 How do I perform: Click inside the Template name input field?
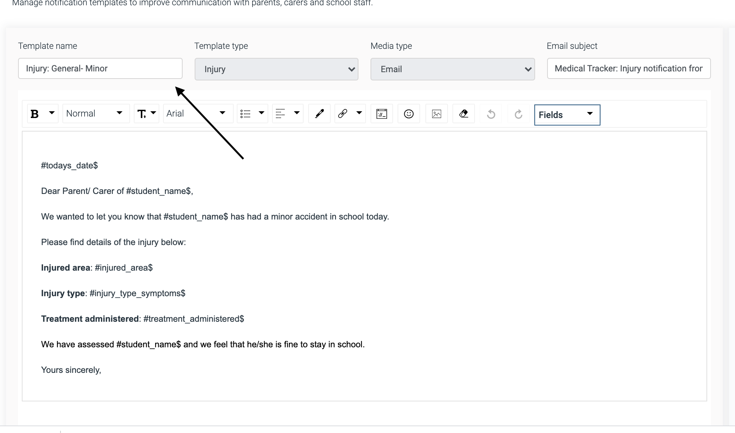(100, 68)
